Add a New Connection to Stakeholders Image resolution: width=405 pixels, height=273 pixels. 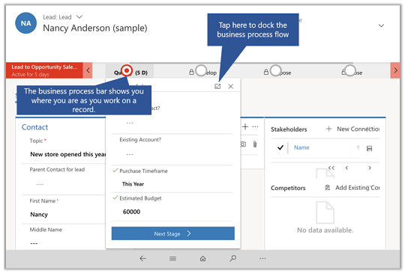coord(352,129)
